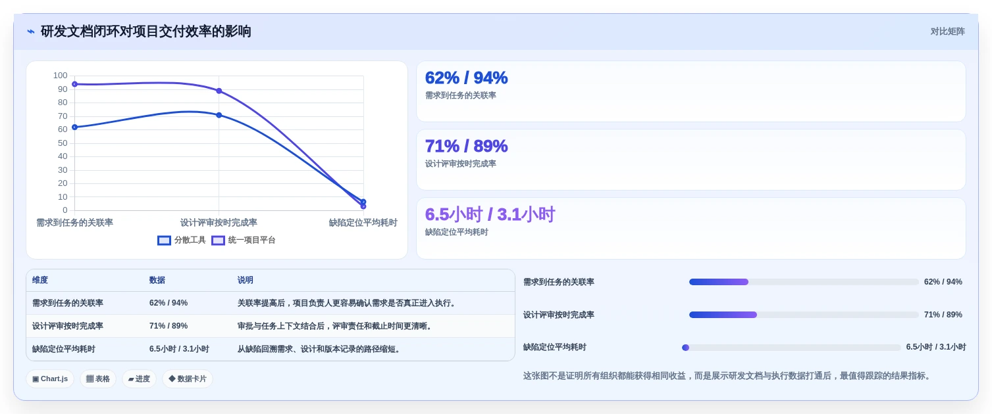Click the 统一项目平台 legend label
Viewport: 992px width, 414px height.
click(x=251, y=241)
